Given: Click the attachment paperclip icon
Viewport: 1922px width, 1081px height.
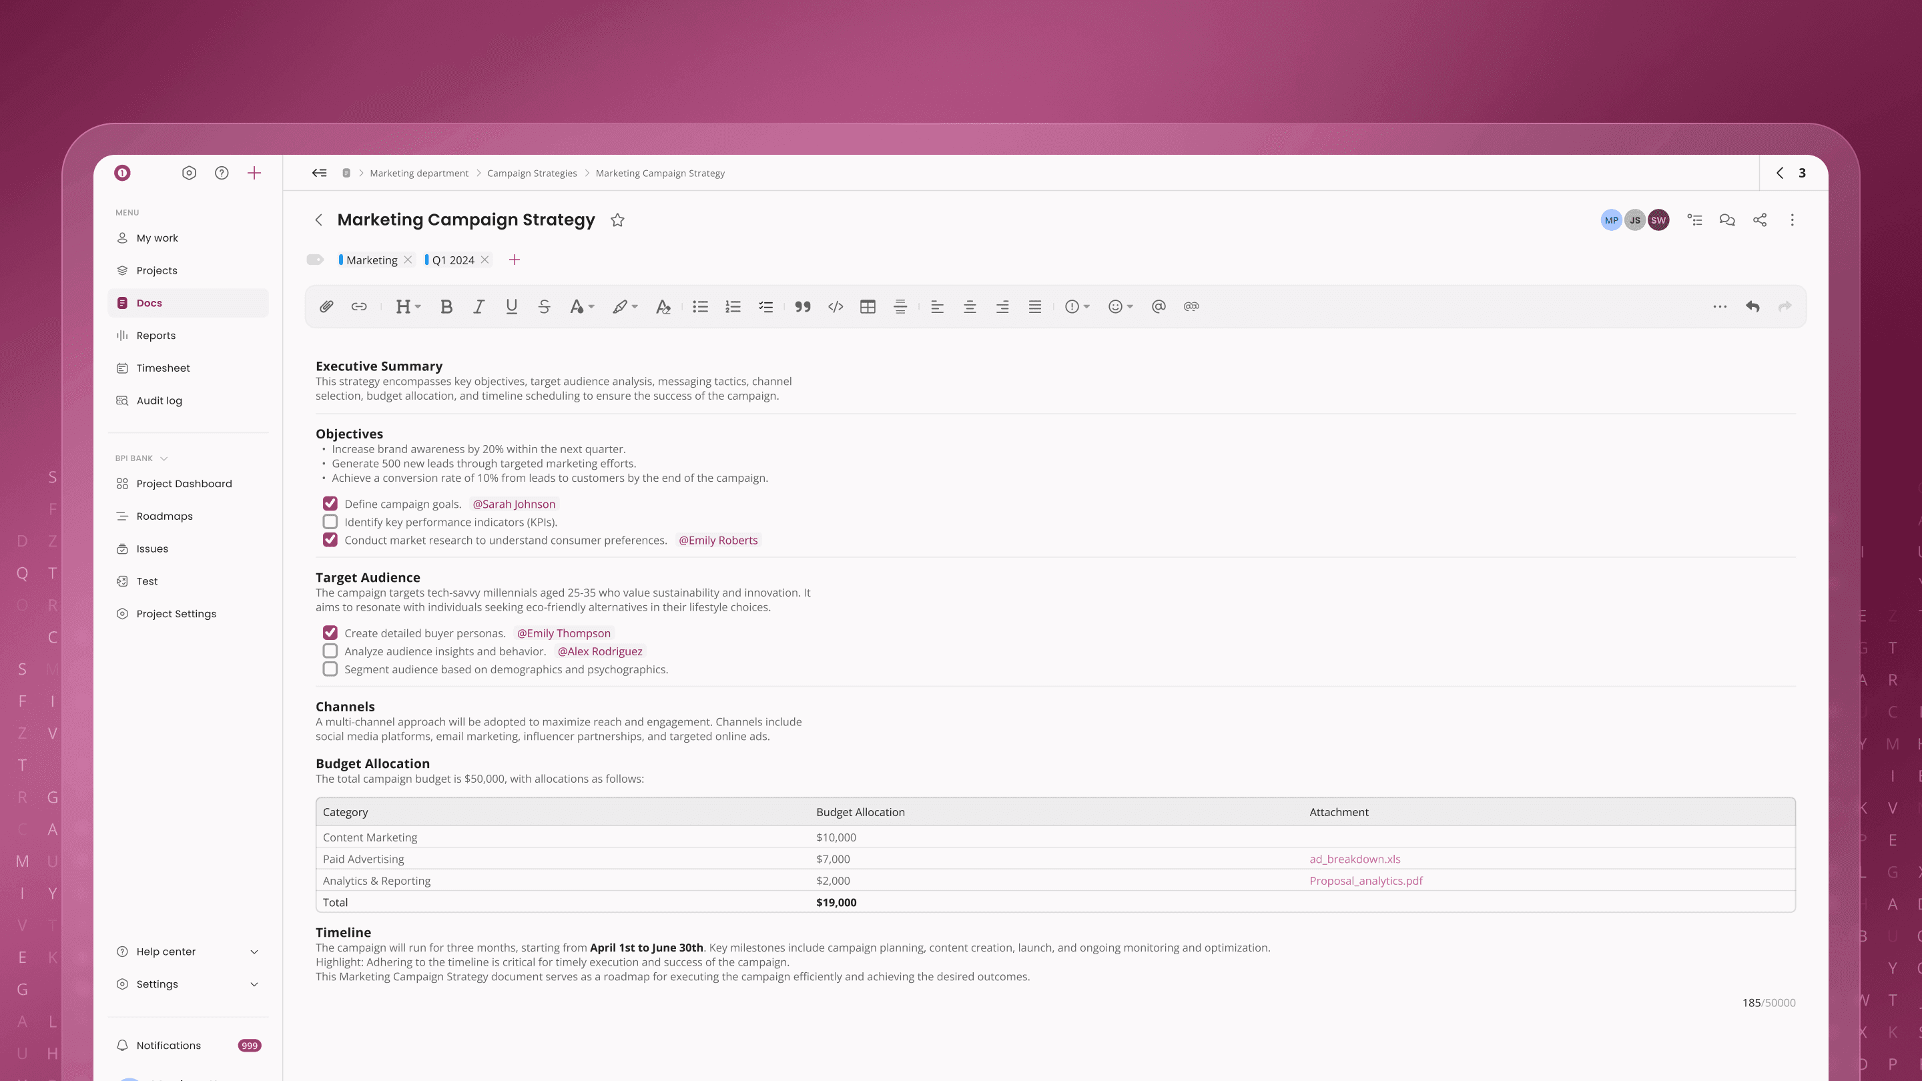Looking at the screenshot, I should point(326,307).
